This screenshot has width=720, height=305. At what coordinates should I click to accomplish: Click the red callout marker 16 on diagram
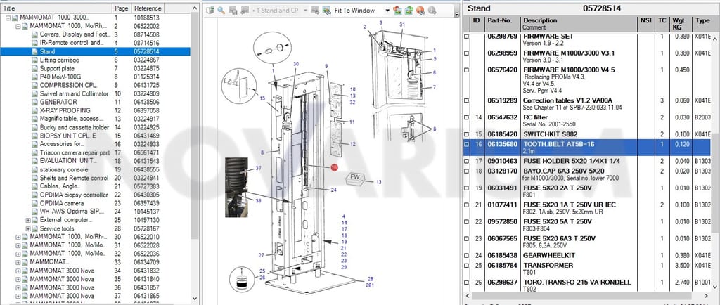(334, 167)
